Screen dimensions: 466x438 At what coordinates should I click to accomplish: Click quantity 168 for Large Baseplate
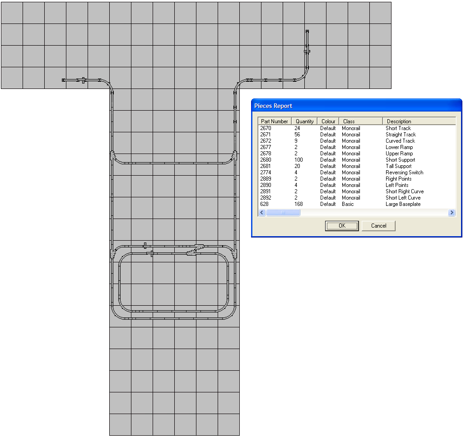[298, 204]
